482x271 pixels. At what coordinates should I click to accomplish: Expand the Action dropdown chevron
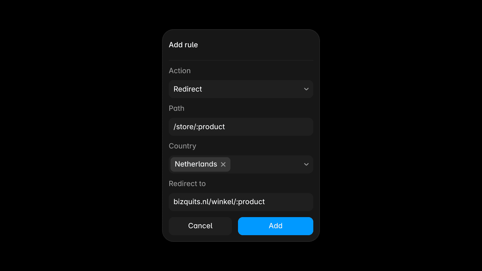306,89
